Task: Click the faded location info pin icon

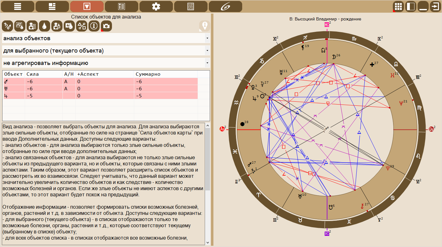Action: [204, 26]
